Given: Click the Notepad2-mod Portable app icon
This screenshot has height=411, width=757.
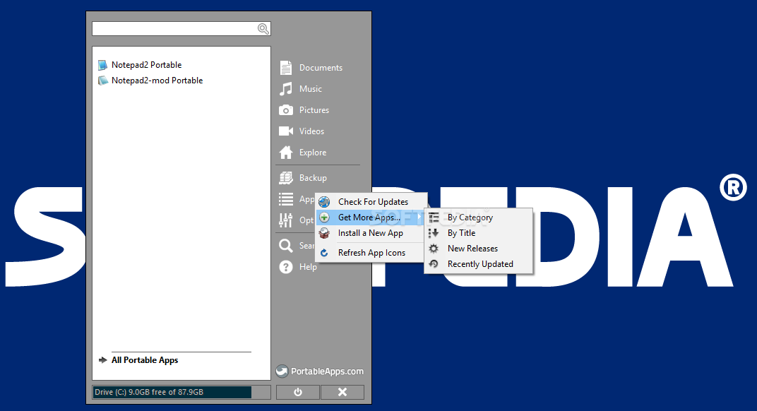Looking at the screenshot, I should pos(102,81).
